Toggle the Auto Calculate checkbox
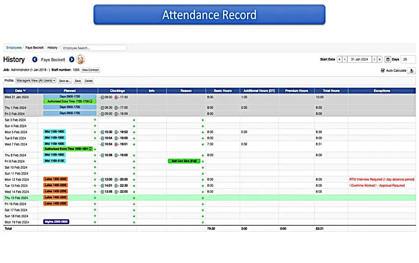 383,71
